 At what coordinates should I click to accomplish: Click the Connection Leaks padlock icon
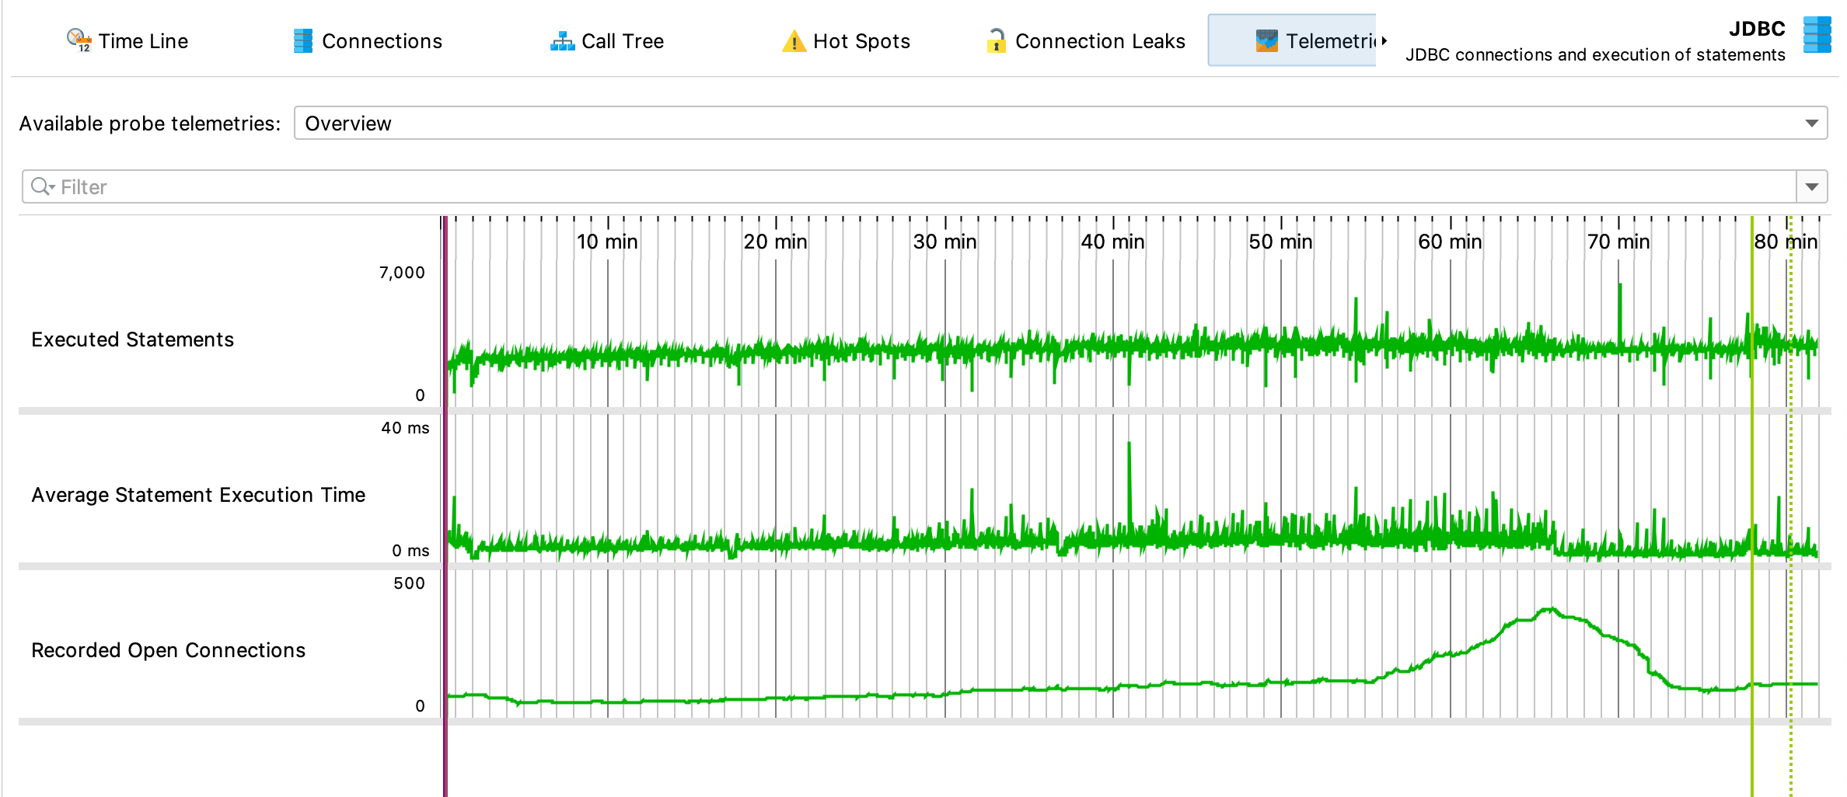pos(996,40)
